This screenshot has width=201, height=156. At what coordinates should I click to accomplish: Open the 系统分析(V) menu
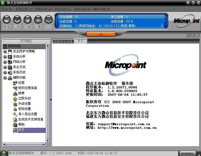point(24,9)
